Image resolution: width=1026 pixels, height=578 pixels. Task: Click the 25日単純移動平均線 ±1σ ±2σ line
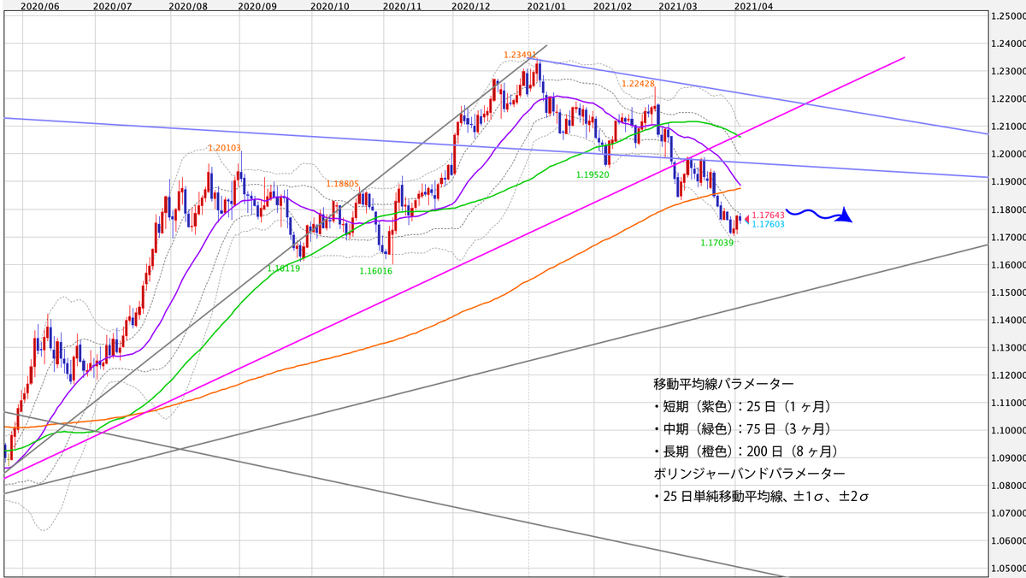tap(762, 496)
